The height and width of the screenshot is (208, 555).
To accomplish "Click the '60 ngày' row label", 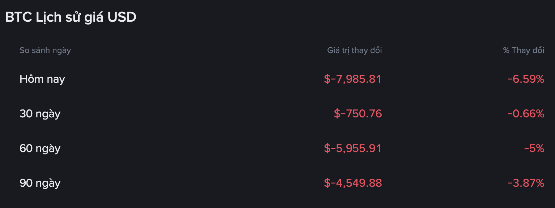I will [40, 148].
